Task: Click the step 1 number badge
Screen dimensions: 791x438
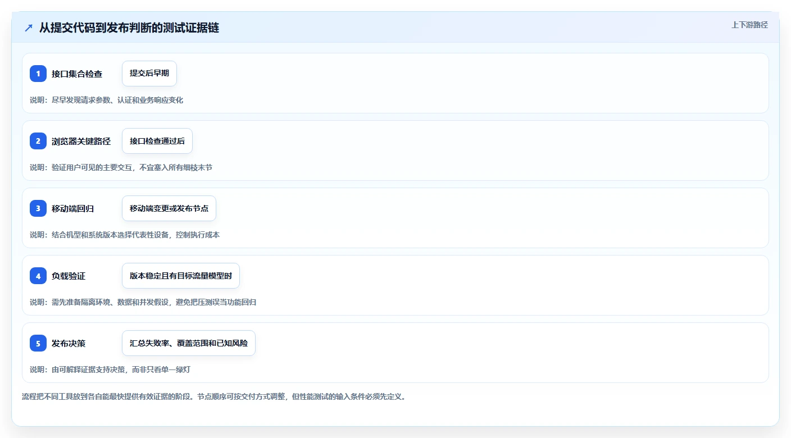Action: 38,74
